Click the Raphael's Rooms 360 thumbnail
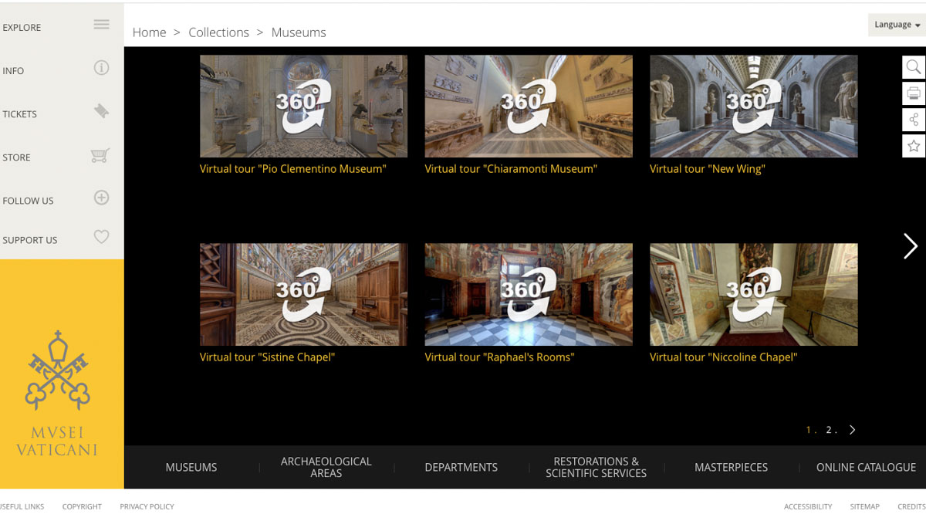The image size is (926, 521). tap(529, 294)
